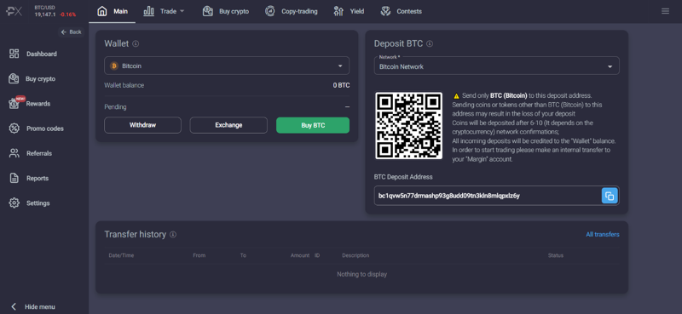The height and width of the screenshot is (314, 682).
Task: Open the hamburger menu icon at top right
Action: coord(665,11)
